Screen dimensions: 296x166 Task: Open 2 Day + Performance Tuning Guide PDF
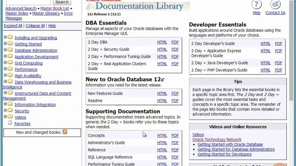[175, 57]
